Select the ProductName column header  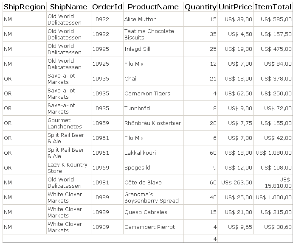coord(153,7)
